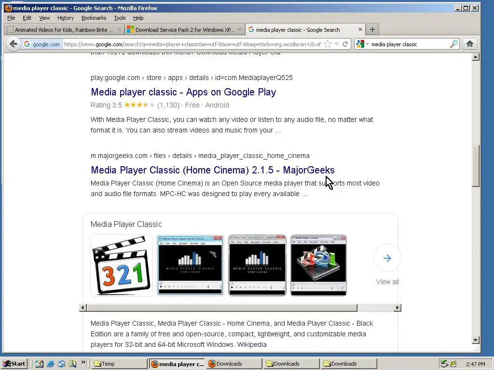Switch to Animated Videos for Kids tab
Viewport: 494px width, 370px height.
coord(64,29)
